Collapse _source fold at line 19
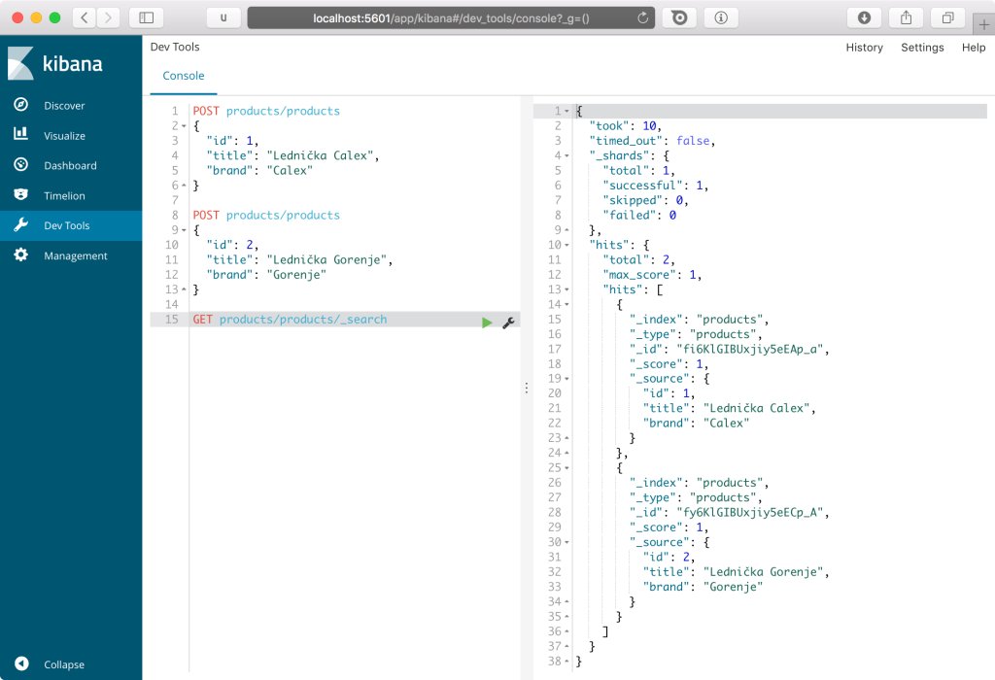The width and height of the screenshot is (995, 680). 566,379
